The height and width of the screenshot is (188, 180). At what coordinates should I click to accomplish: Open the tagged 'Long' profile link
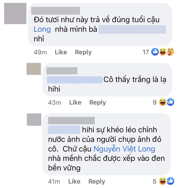click(42, 29)
